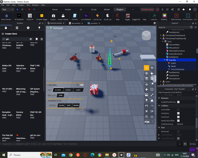
Task: Click the F3X delete X icon
Action: click(147, 111)
